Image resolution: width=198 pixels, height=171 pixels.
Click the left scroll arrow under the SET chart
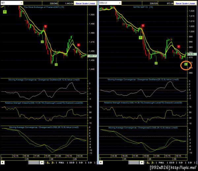3,162
